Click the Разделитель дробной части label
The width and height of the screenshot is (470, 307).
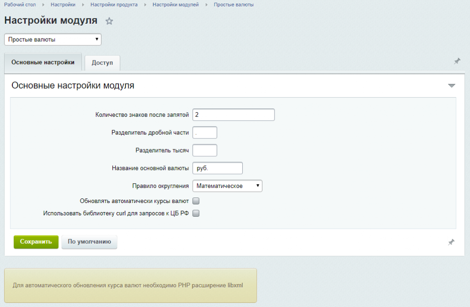click(x=150, y=132)
